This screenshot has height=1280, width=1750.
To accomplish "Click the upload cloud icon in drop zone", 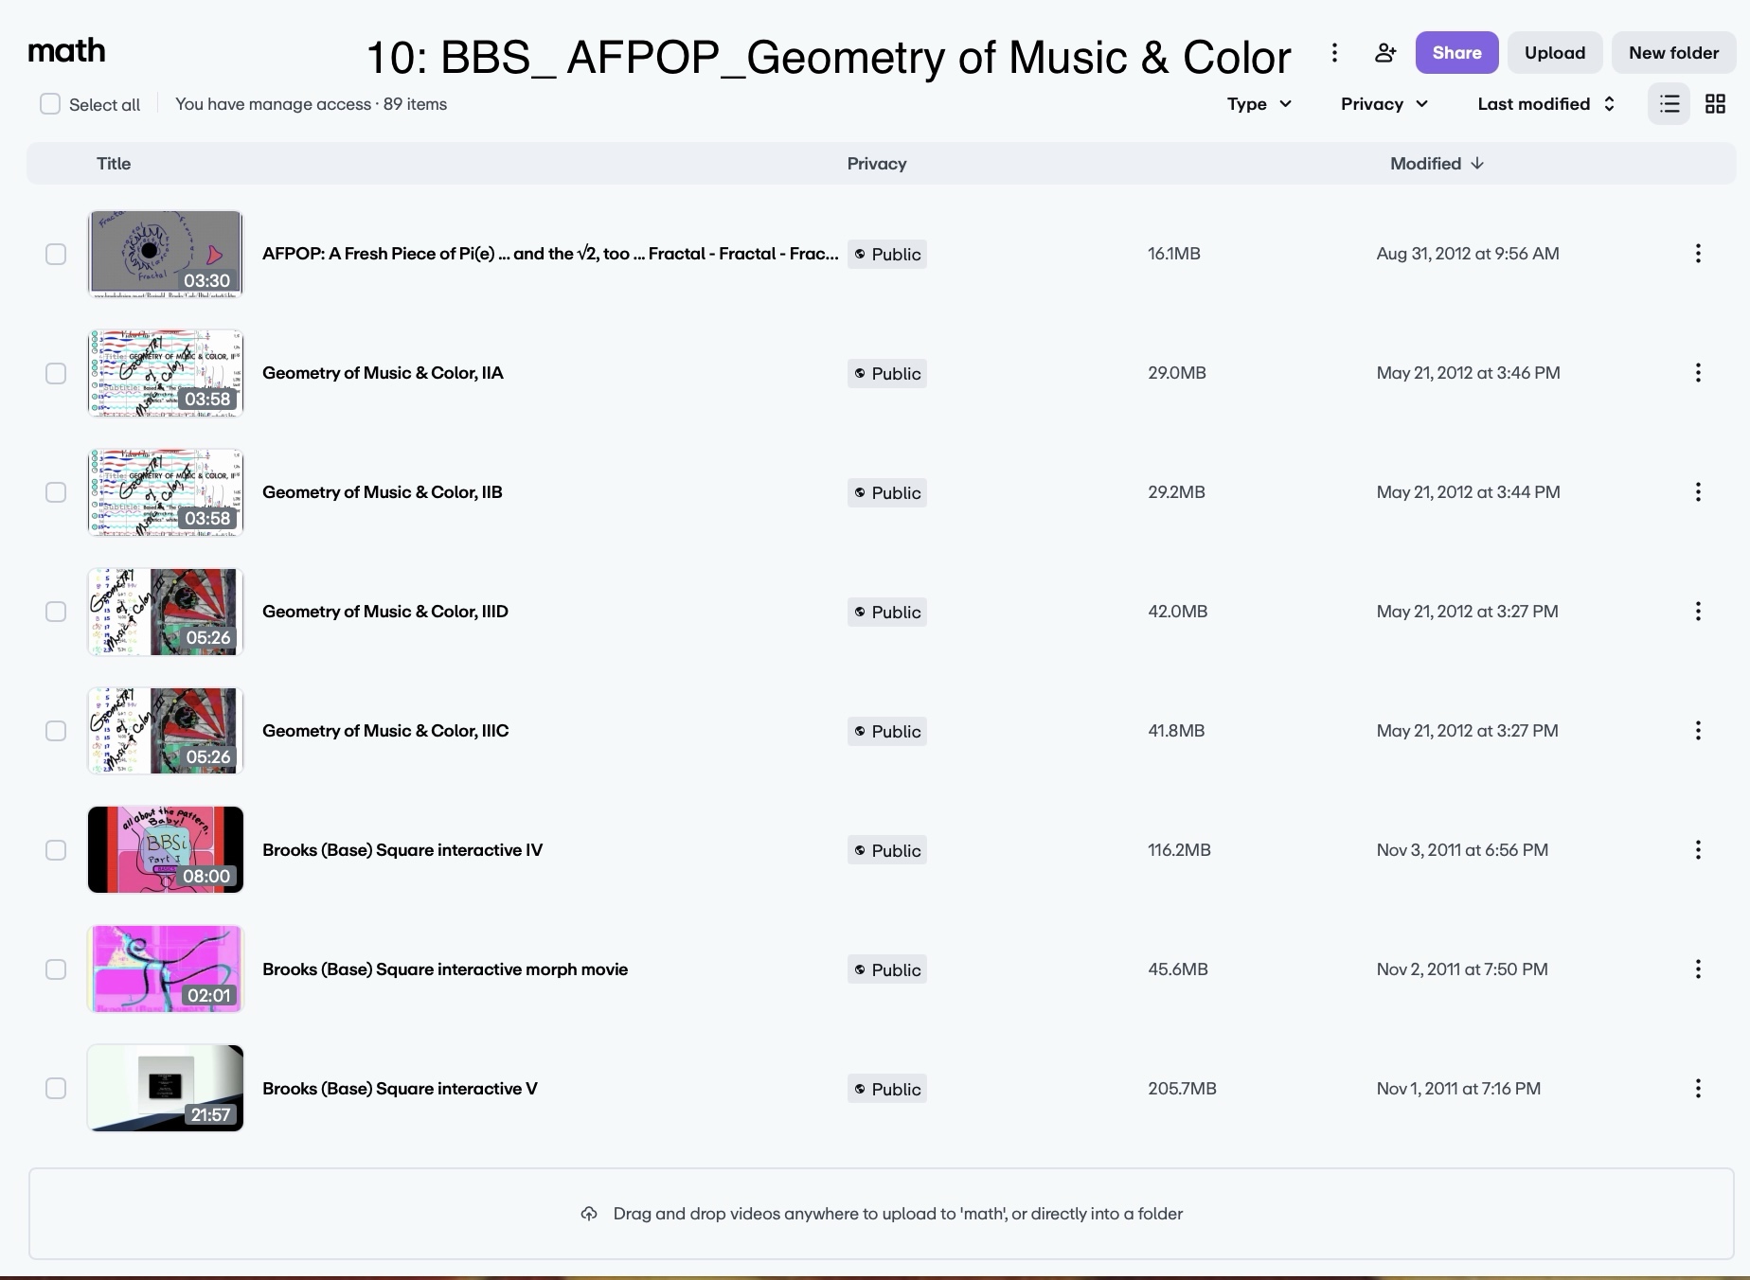I will click(589, 1214).
